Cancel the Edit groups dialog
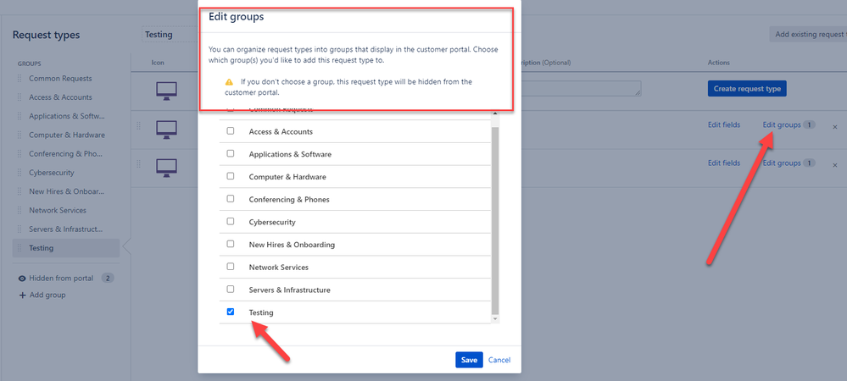The height and width of the screenshot is (381, 847). tap(499, 360)
